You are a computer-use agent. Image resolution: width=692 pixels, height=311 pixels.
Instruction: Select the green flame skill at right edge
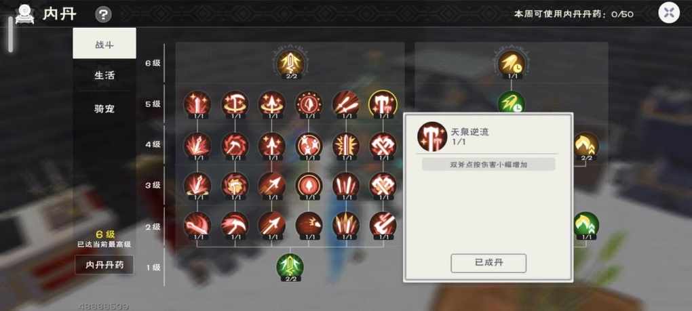coord(587,226)
